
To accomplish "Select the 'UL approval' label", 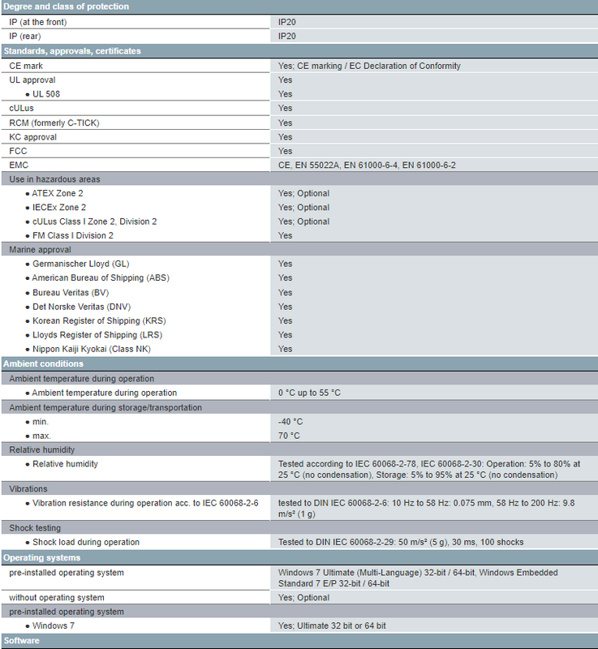I will click(32, 80).
